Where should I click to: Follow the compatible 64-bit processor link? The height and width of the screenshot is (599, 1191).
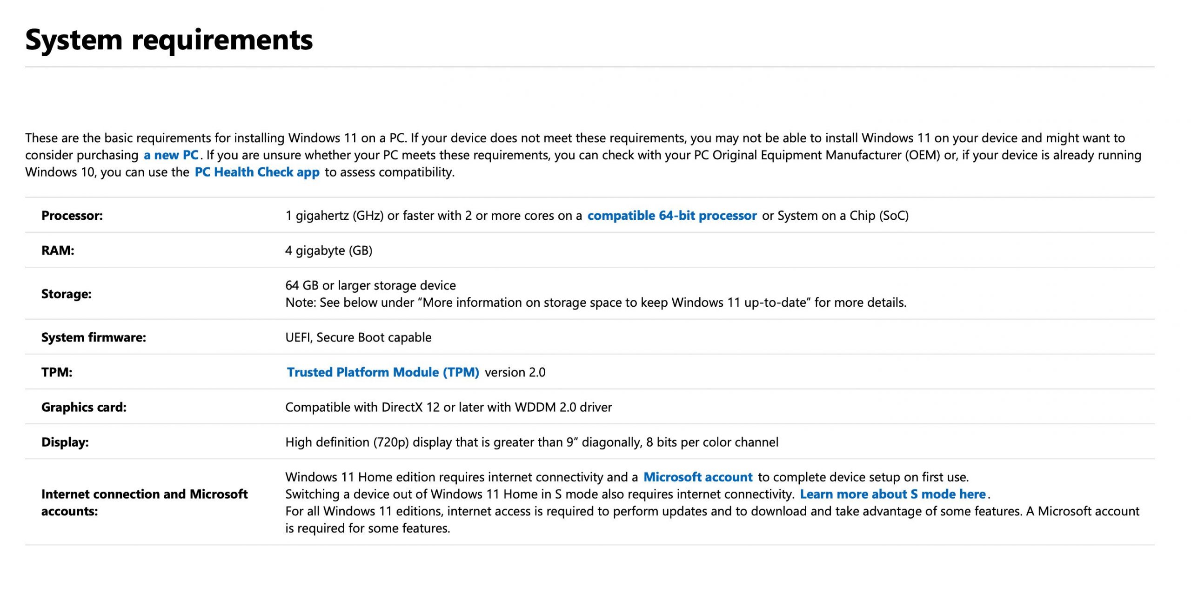[672, 216]
